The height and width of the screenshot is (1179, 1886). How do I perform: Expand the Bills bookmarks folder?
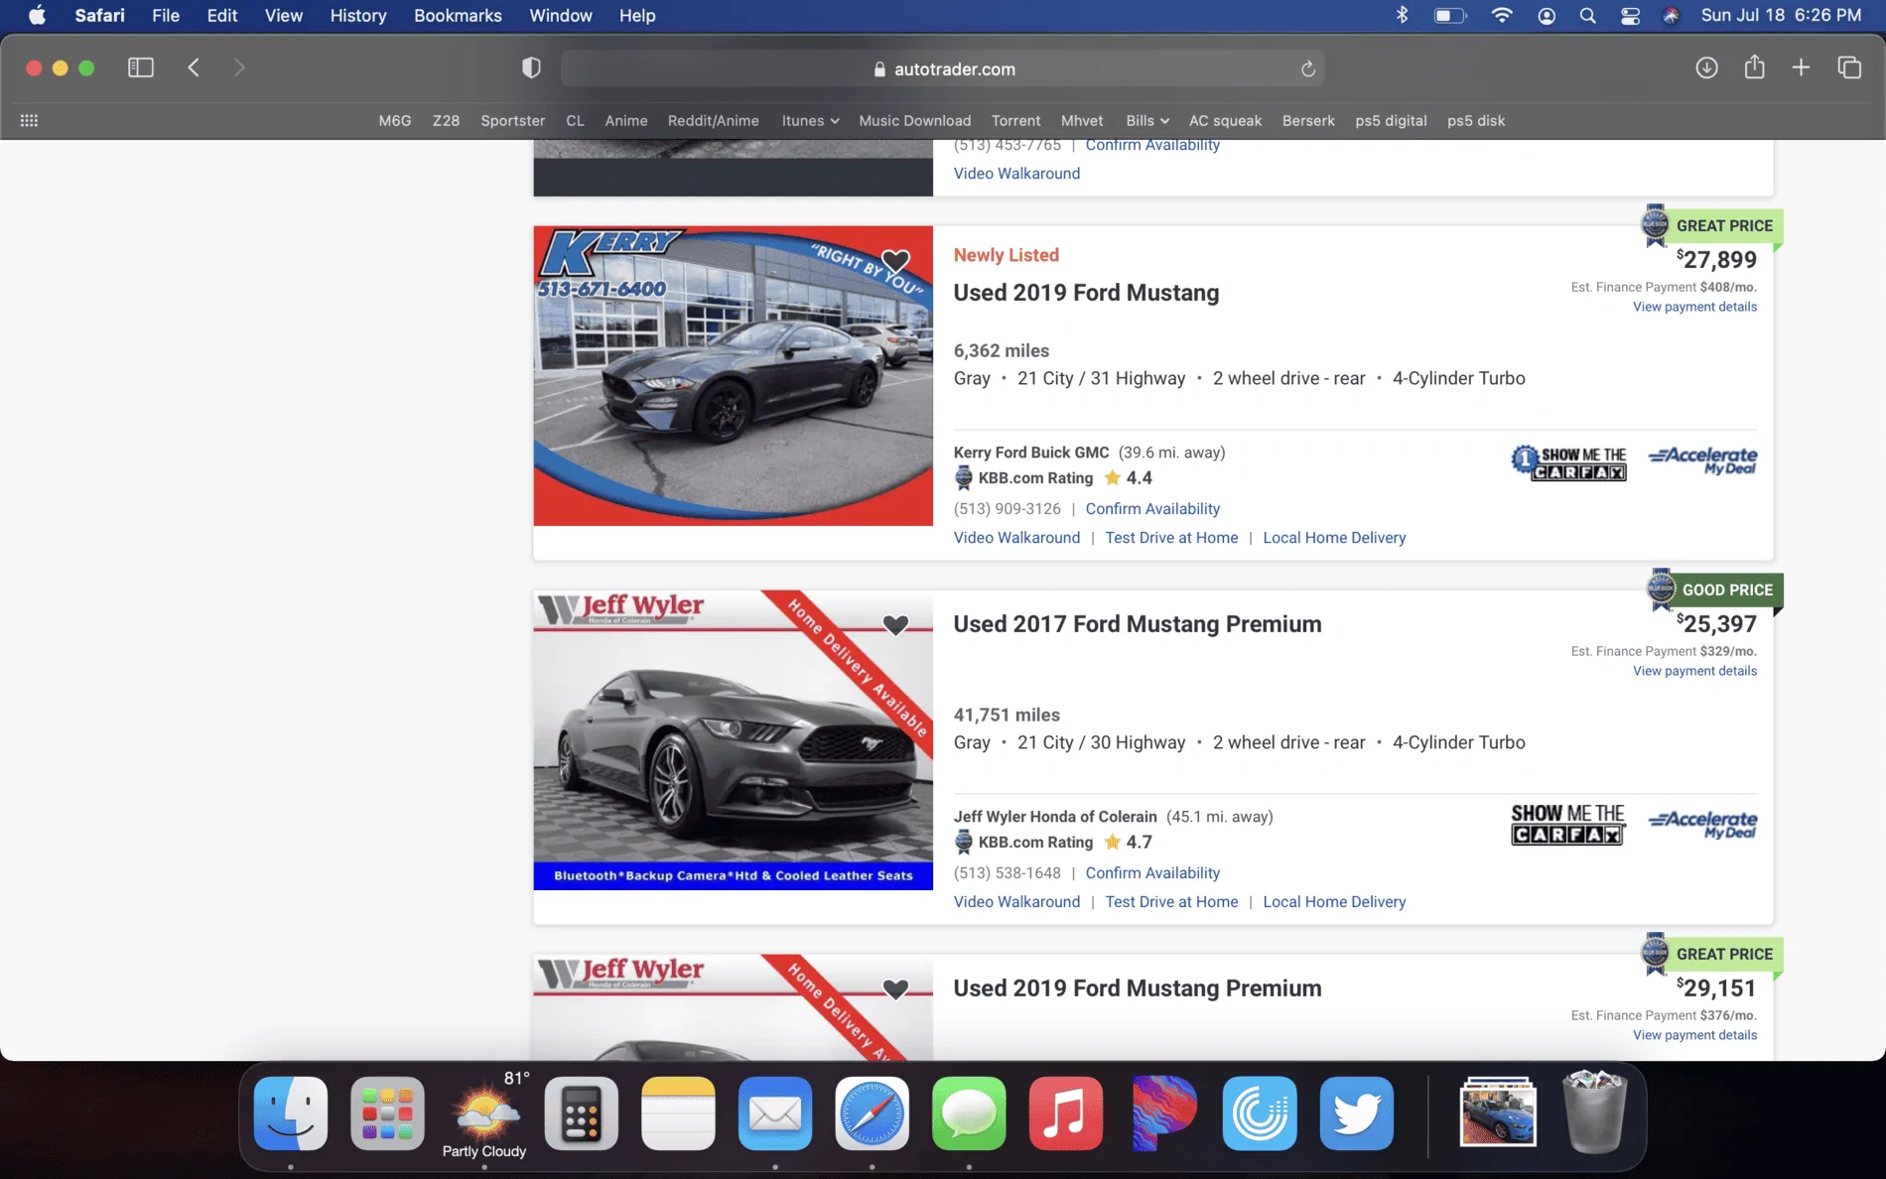[x=1146, y=120]
